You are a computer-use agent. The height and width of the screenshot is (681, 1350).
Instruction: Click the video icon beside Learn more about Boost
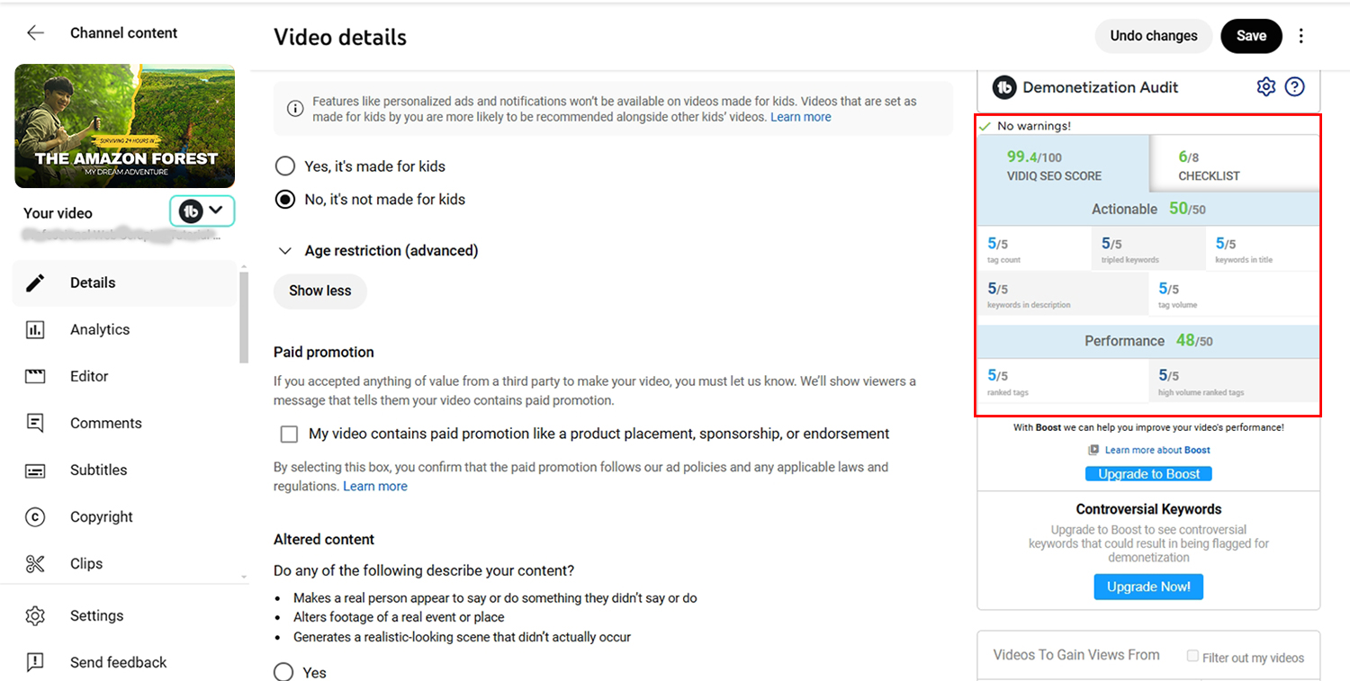point(1093,450)
